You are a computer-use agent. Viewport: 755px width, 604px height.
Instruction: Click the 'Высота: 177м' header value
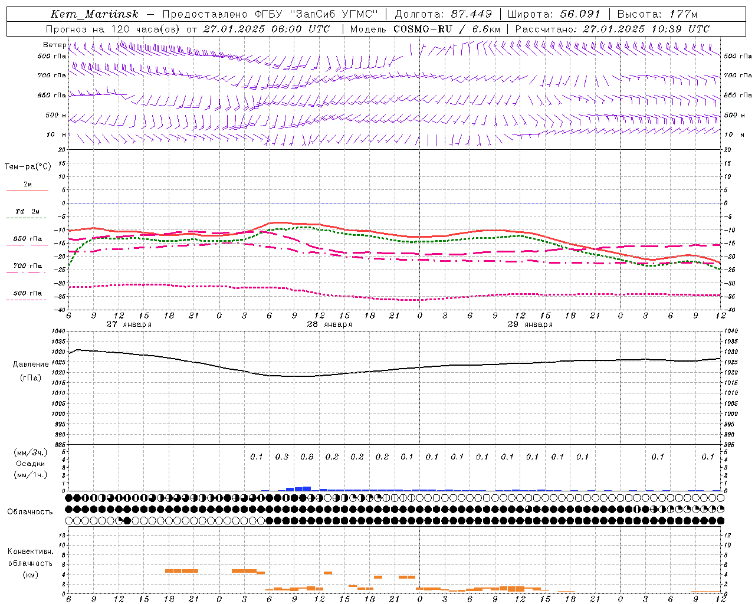pyautogui.click(x=657, y=14)
